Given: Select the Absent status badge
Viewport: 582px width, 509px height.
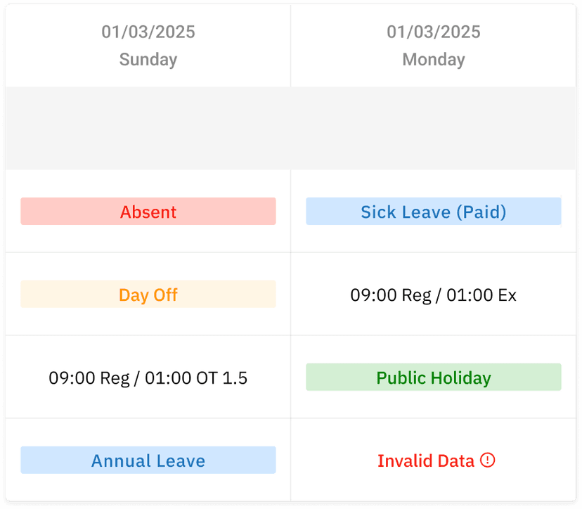Looking at the screenshot, I should click(x=148, y=211).
